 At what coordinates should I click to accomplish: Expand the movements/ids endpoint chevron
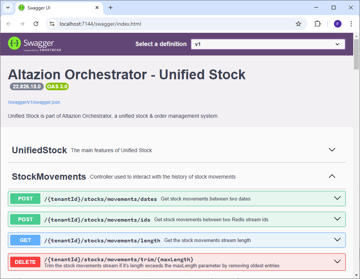click(337, 219)
